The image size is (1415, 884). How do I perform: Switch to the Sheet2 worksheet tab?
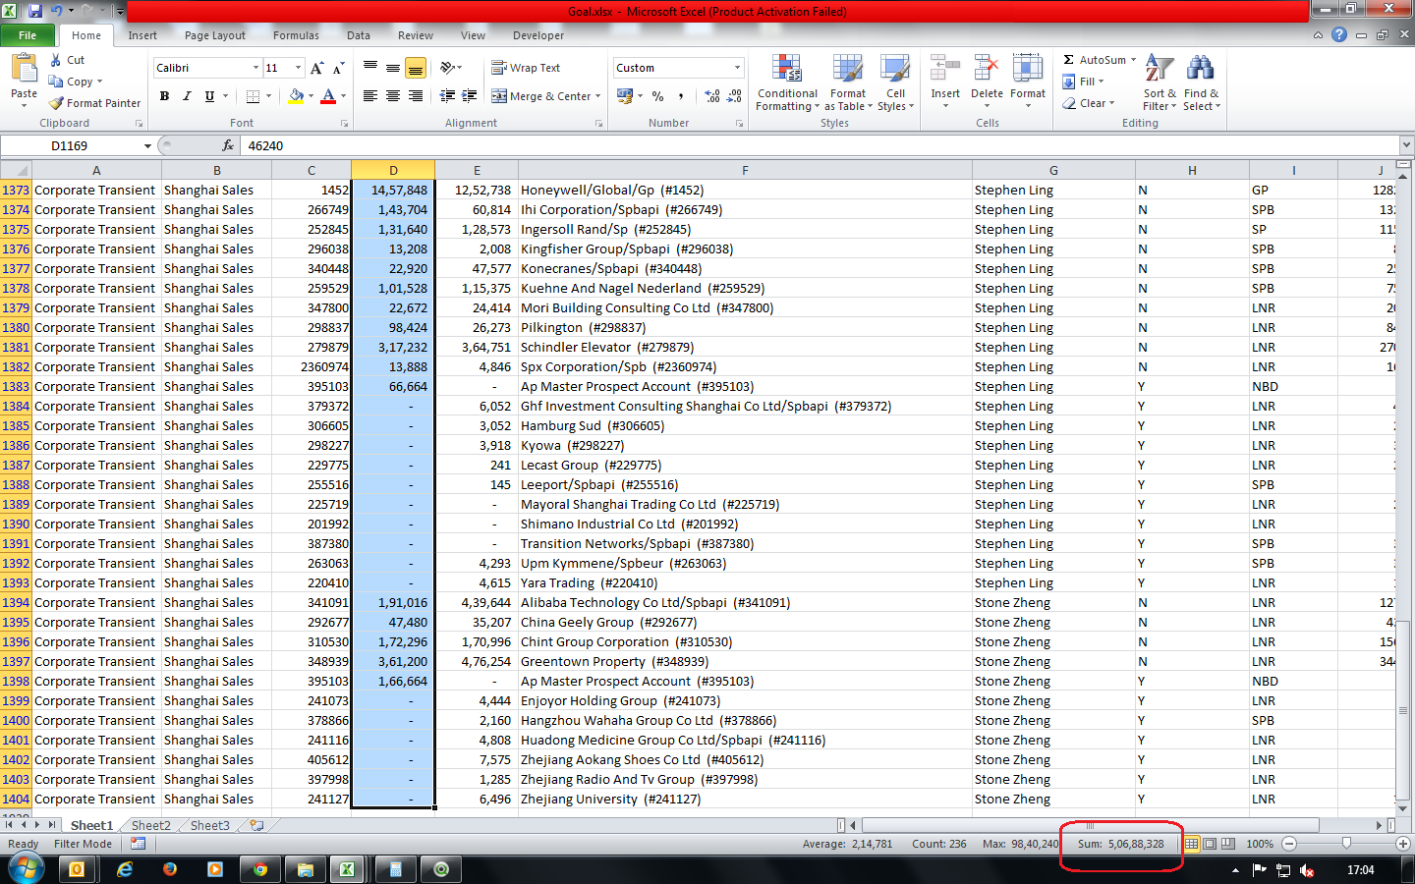point(150,826)
